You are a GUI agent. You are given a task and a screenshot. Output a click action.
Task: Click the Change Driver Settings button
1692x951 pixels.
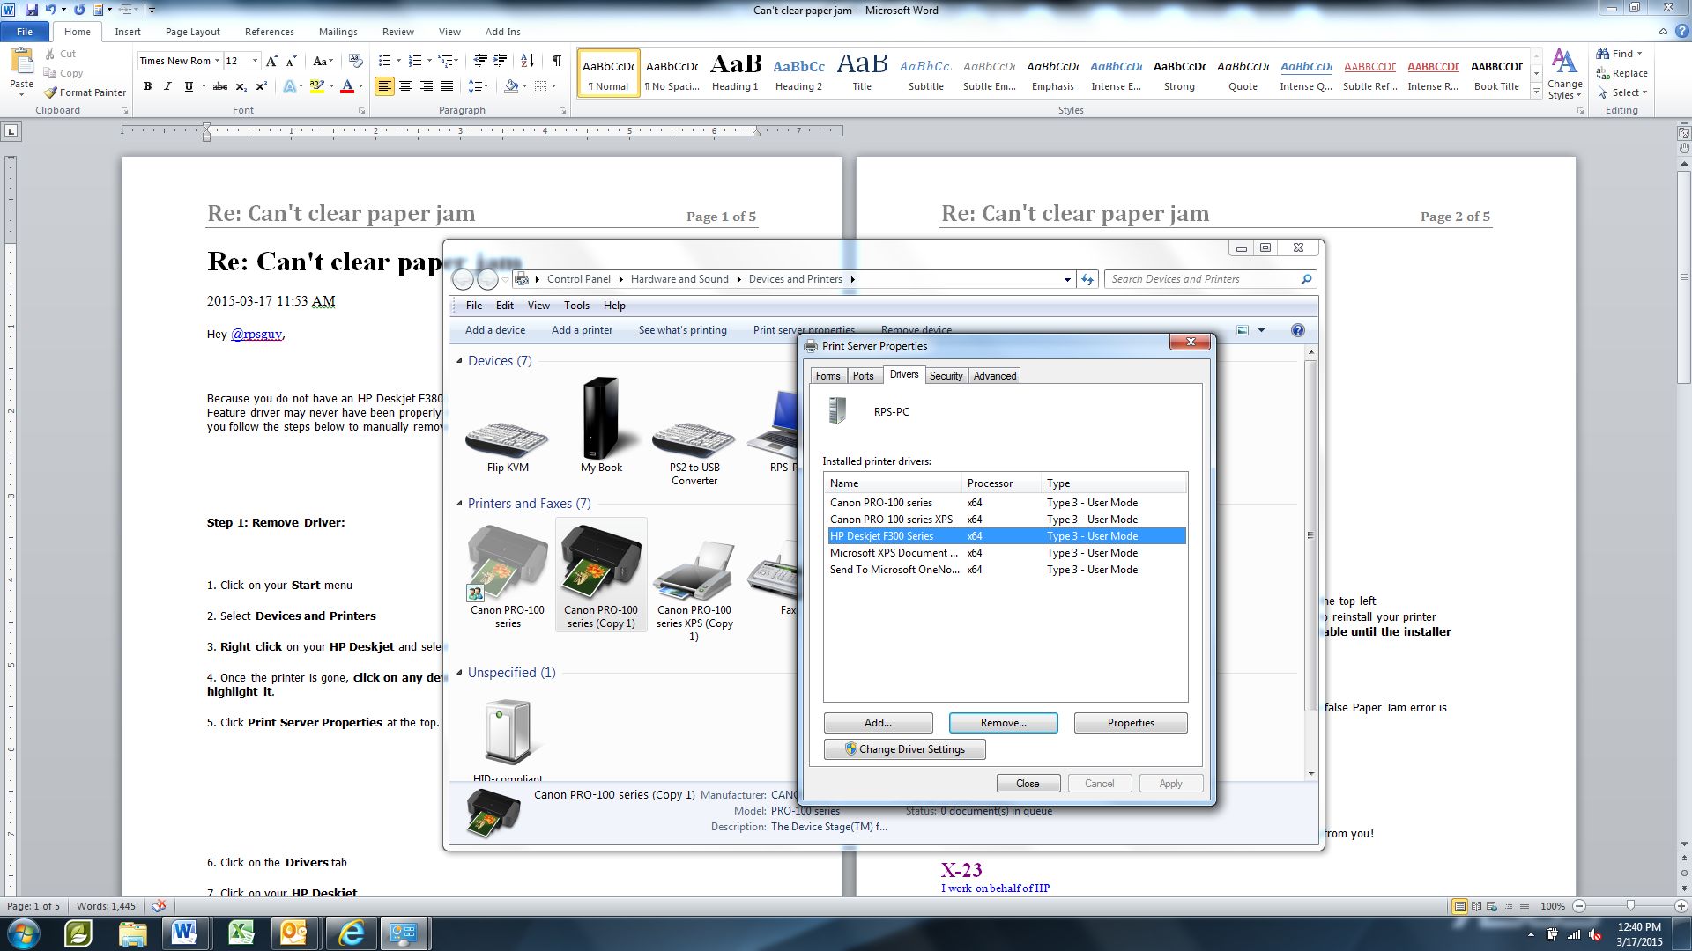pyautogui.click(x=904, y=749)
